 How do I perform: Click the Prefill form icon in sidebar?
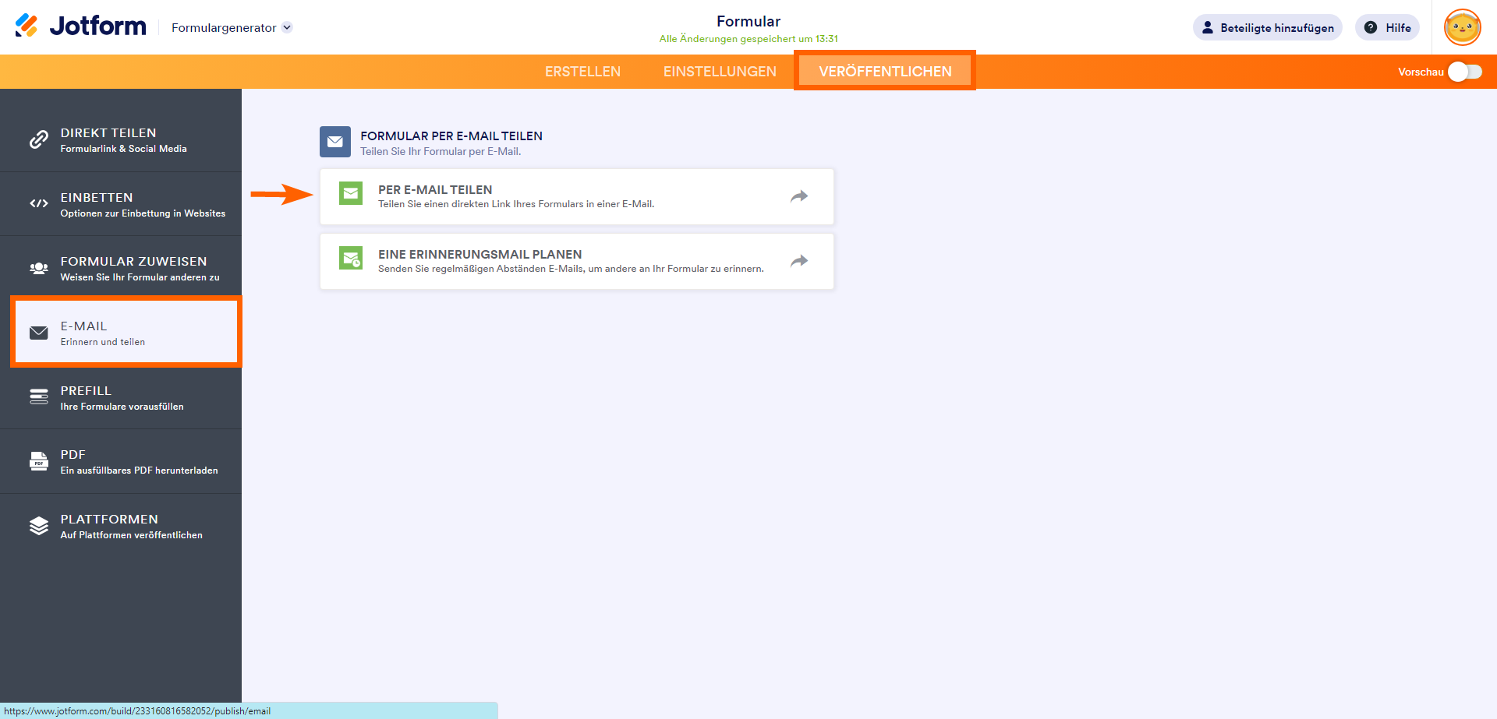point(39,397)
